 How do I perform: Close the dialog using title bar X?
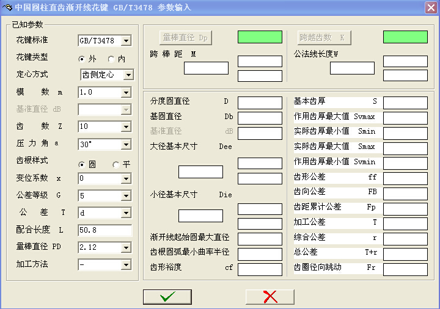(430, 7)
